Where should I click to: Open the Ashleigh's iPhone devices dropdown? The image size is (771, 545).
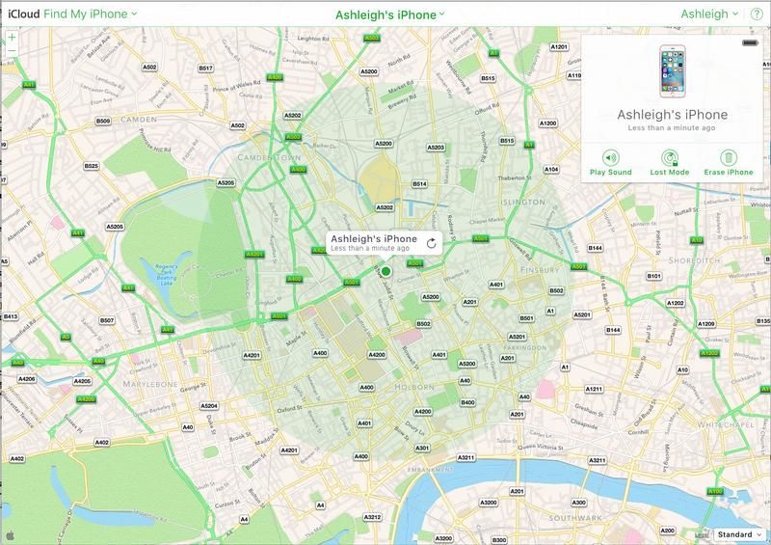[390, 14]
